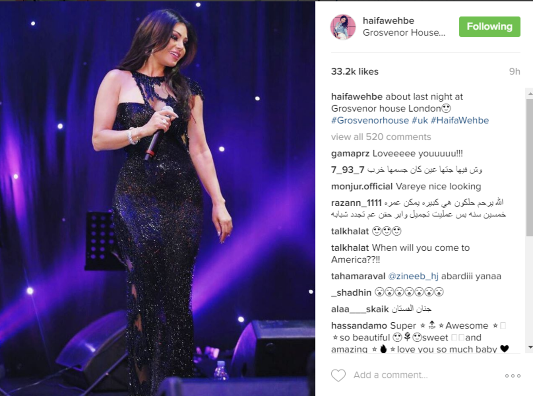
Task: Click the singer concert photo
Action: pos(158,199)
